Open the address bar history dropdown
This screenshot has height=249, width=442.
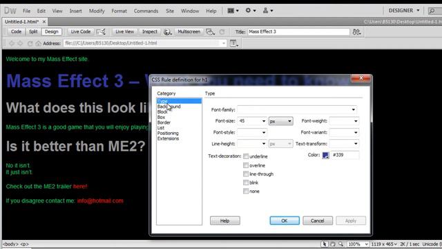click(x=224, y=43)
